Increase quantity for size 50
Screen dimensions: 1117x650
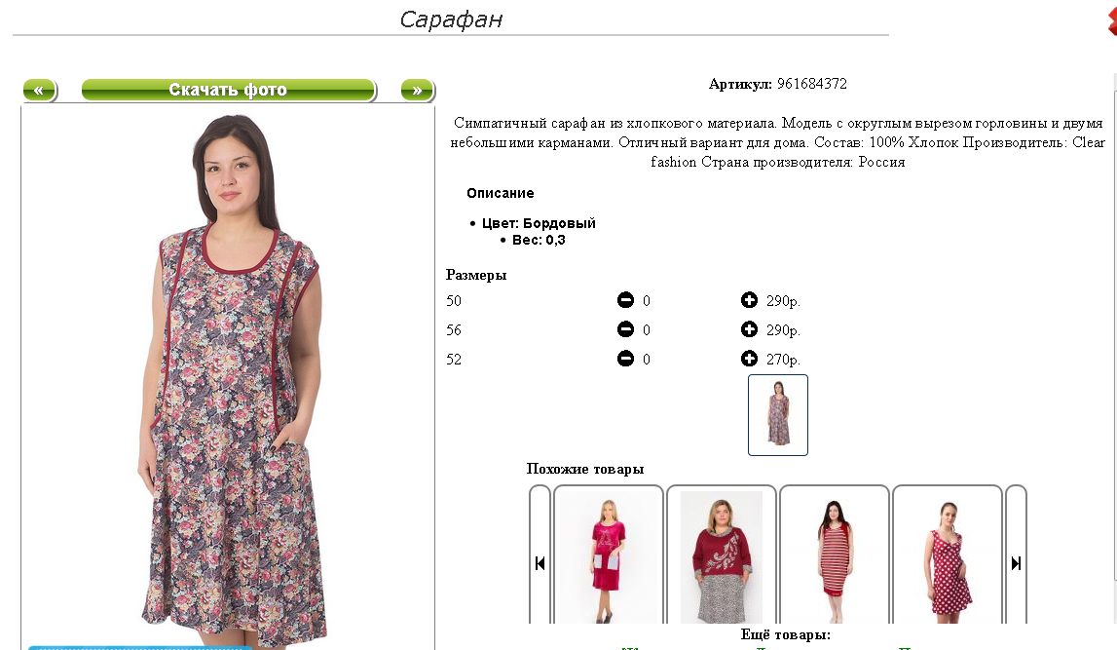pyautogui.click(x=749, y=300)
